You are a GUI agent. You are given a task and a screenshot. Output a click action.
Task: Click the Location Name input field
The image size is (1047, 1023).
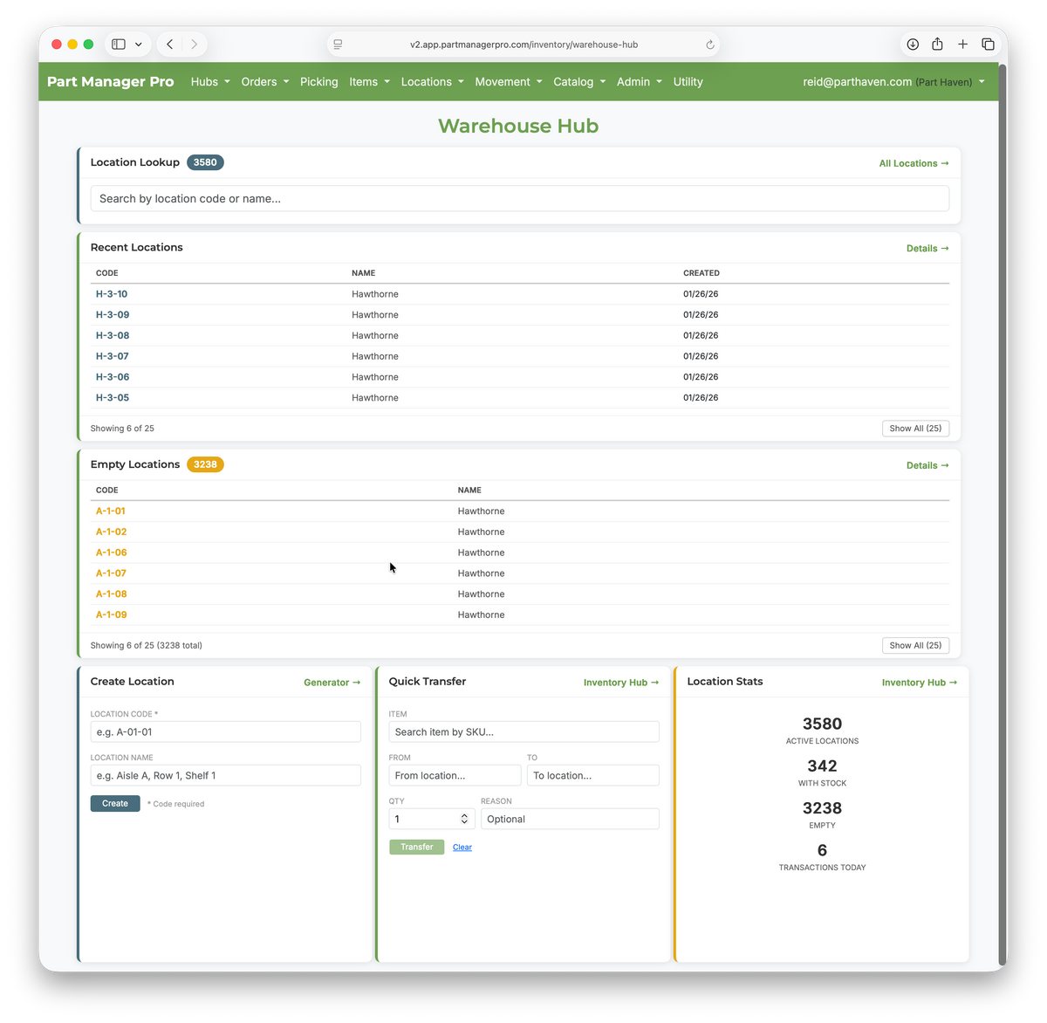(x=226, y=776)
